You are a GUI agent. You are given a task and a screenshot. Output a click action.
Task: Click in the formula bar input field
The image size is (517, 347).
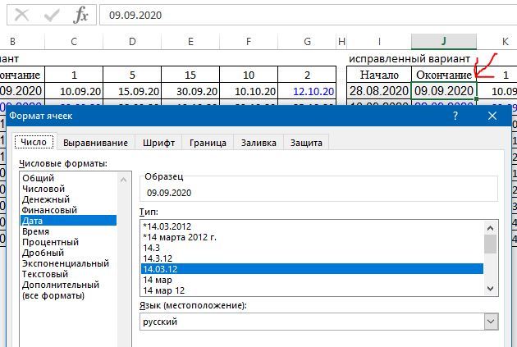pos(304,15)
